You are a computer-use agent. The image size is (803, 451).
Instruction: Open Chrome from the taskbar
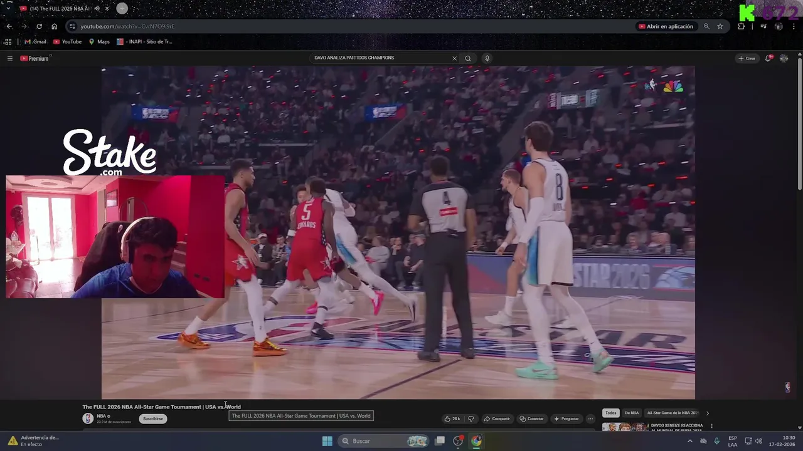[477, 441]
